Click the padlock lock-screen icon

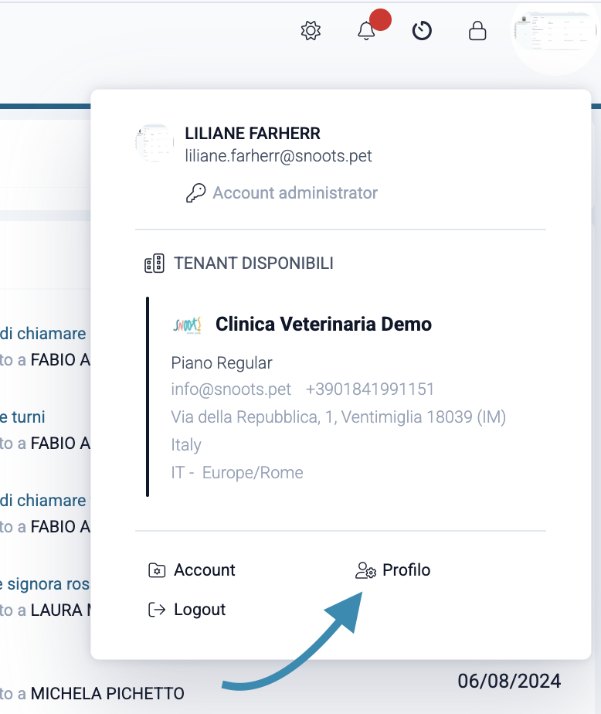point(478,31)
